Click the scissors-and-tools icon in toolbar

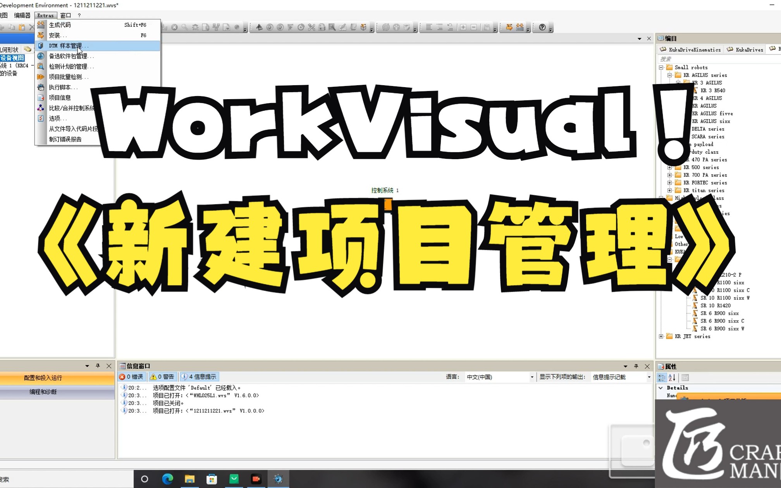(x=311, y=27)
